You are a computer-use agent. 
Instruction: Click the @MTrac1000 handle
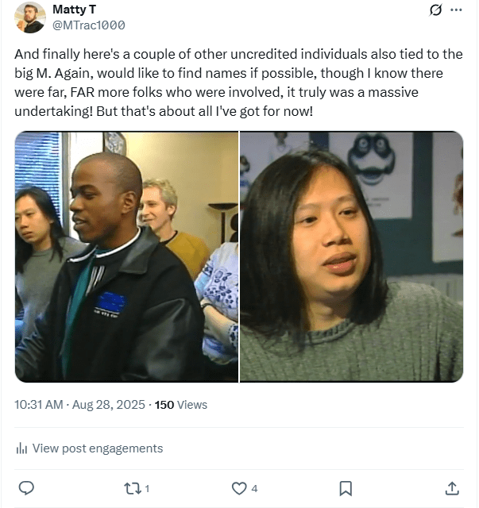(x=88, y=25)
